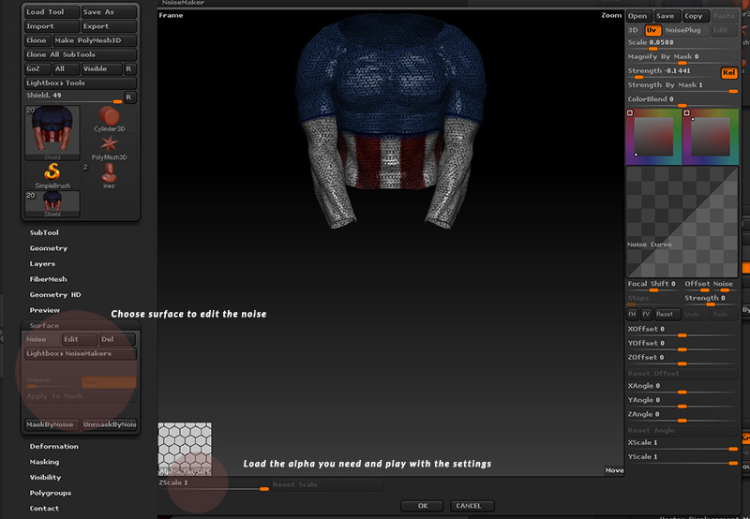Toggle the Noise button in Surface panel
This screenshot has width=750, height=519.
[x=42, y=339]
